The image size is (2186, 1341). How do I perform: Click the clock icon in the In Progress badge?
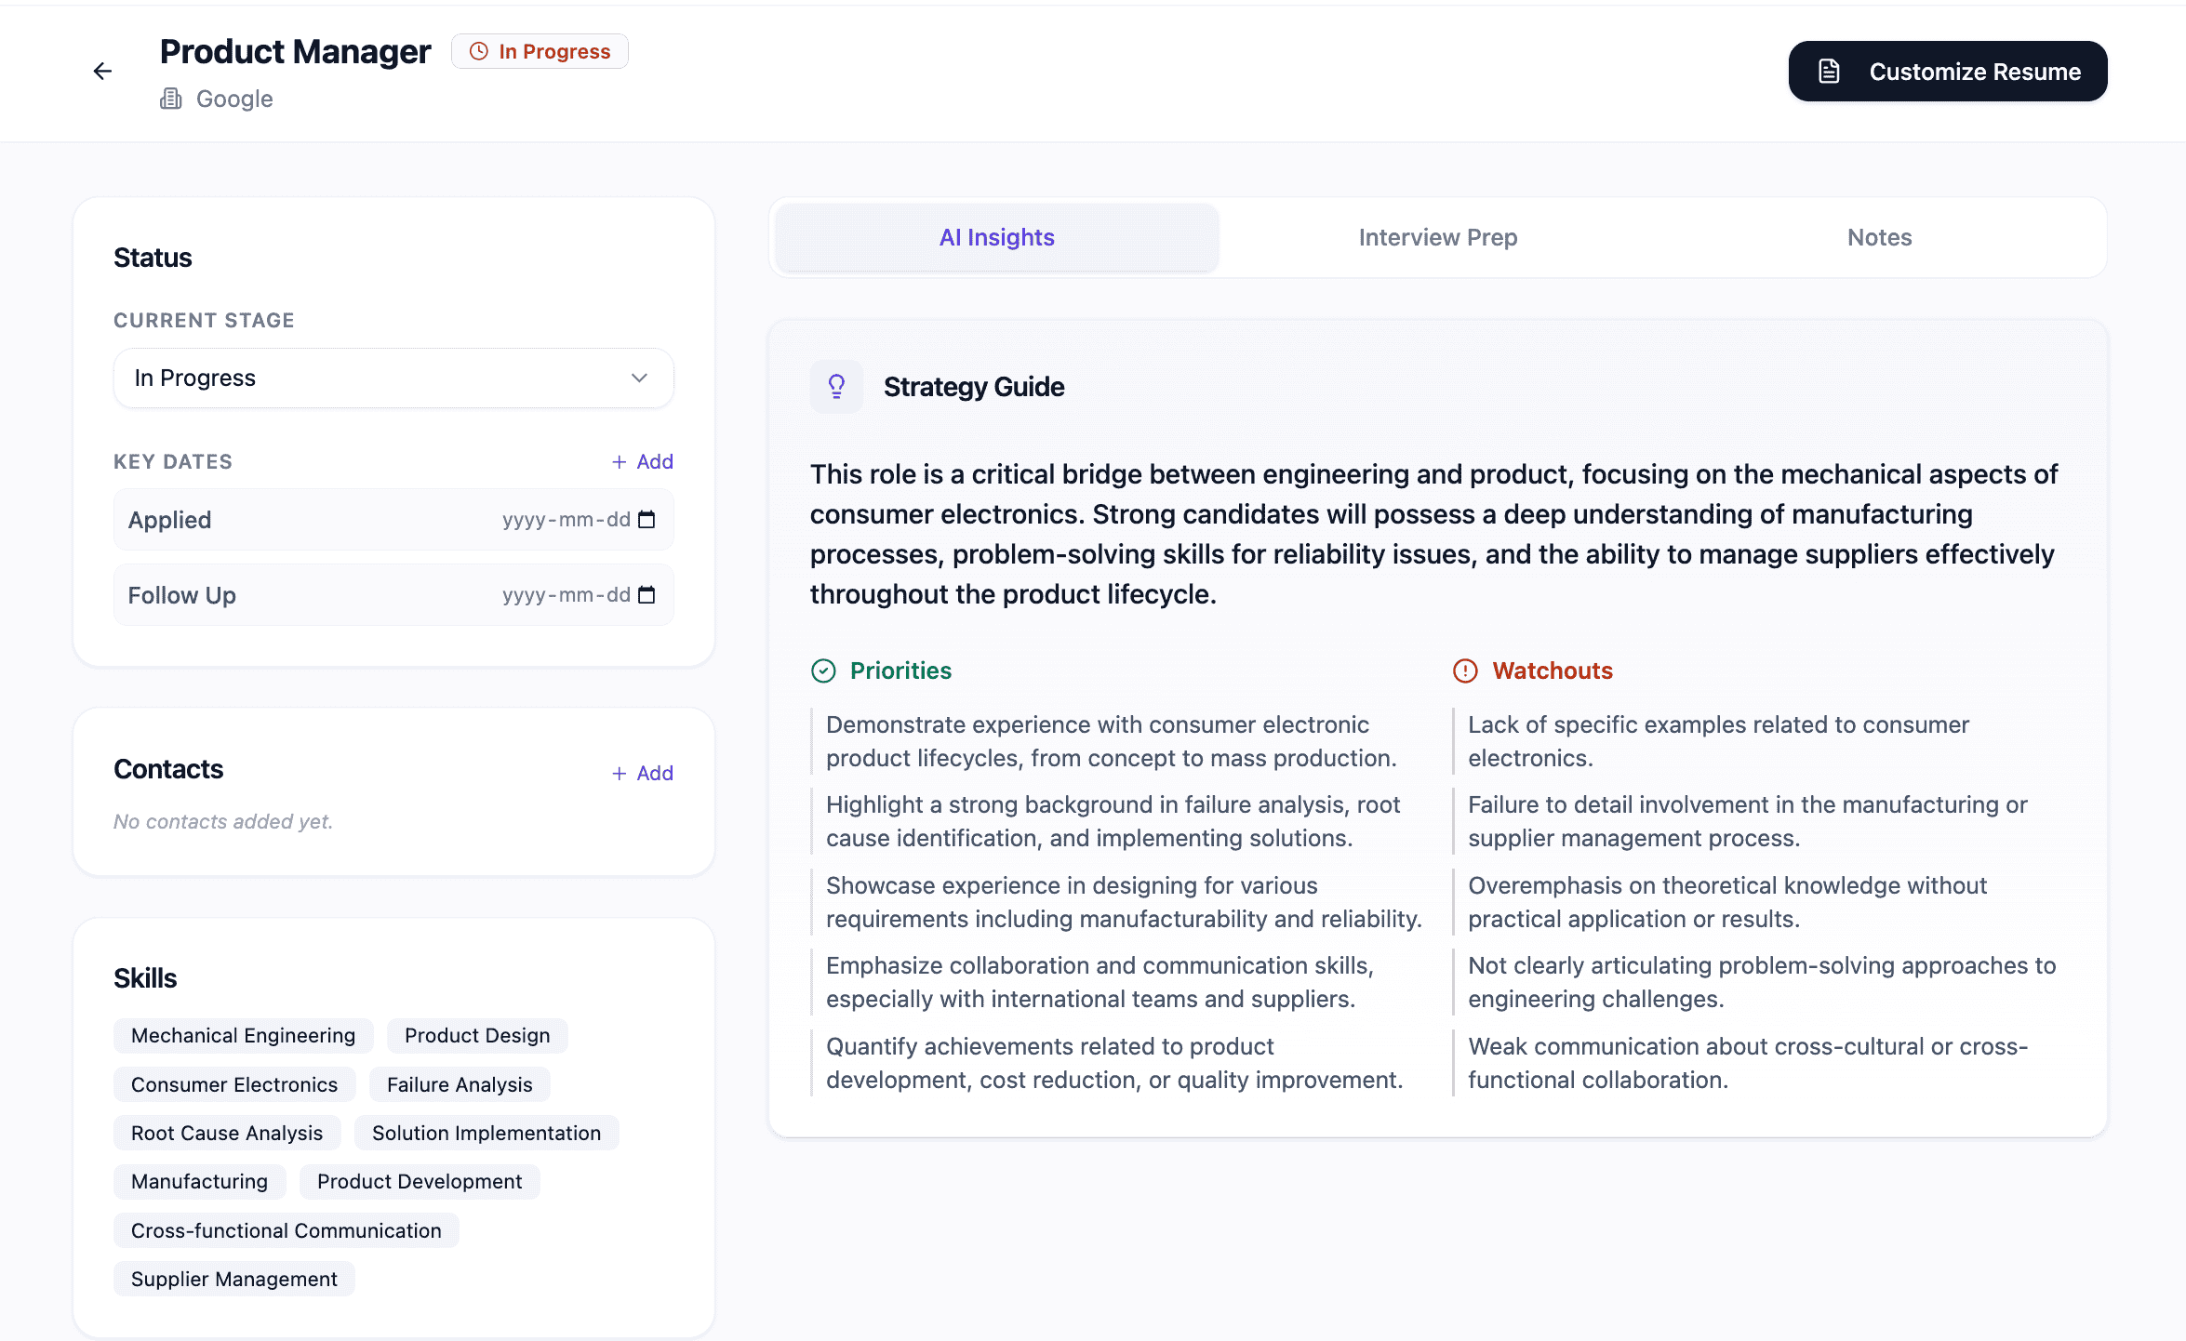(x=479, y=52)
